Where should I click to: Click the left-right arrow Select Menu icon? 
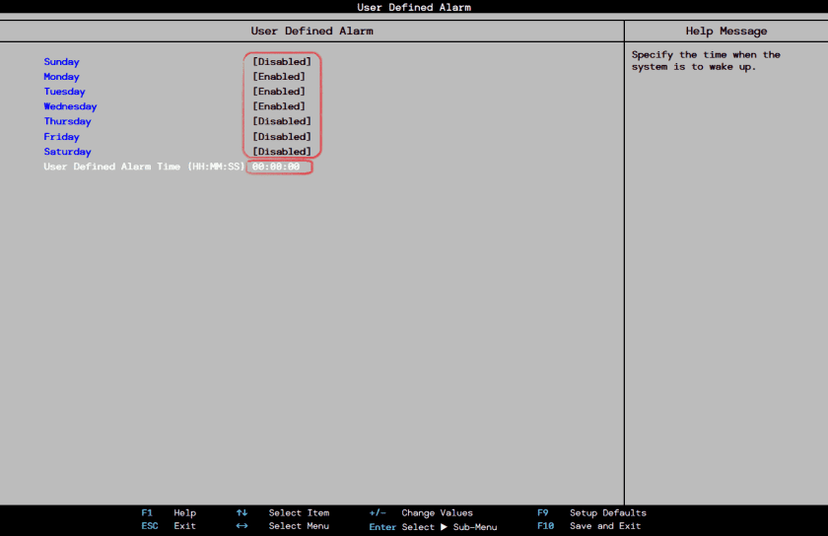241,526
